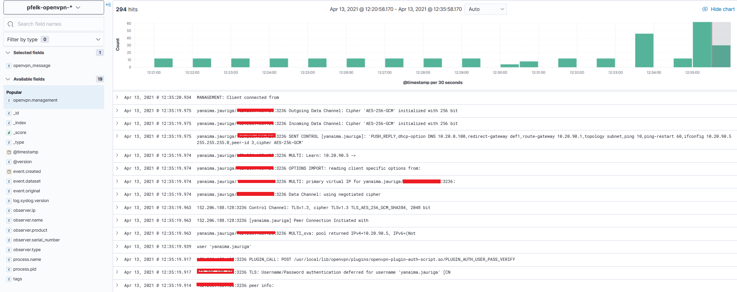Image resolution: width=737 pixels, height=292 pixels.
Task: Expand the peer info: log row
Action: 117,285
